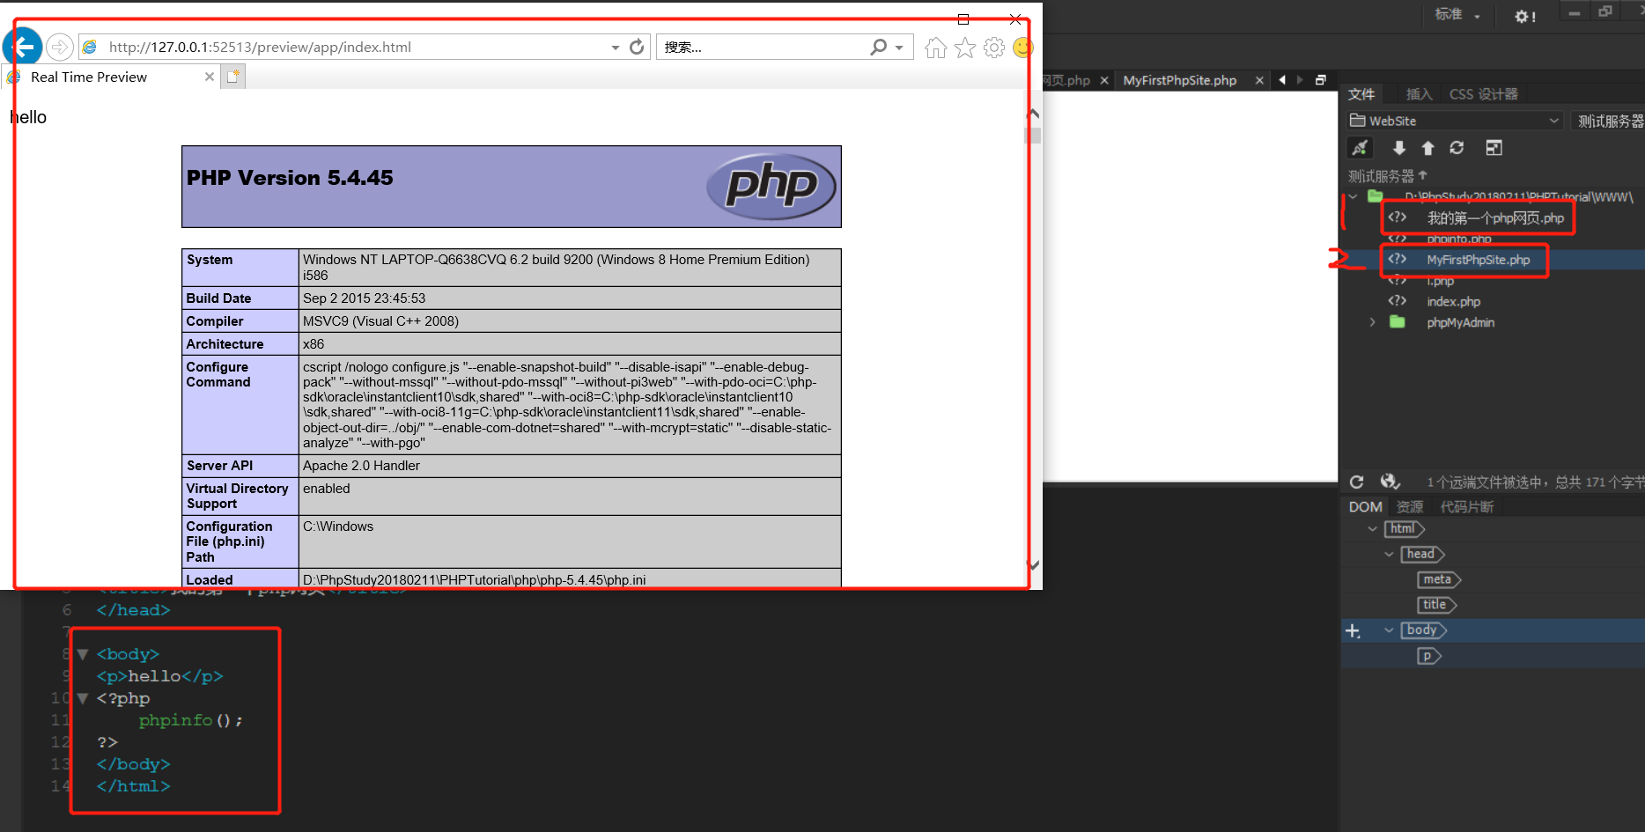
Task: Click the search magnifier icon
Action: coord(878,47)
